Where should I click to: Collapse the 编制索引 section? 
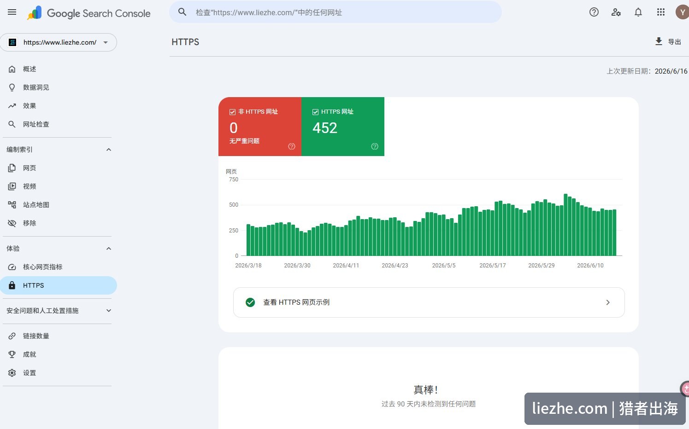pos(109,150)
